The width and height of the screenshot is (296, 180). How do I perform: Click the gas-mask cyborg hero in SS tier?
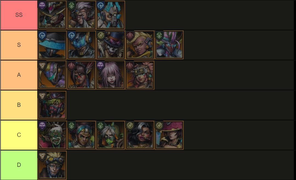pyautogui.click(x=111, y=15)
